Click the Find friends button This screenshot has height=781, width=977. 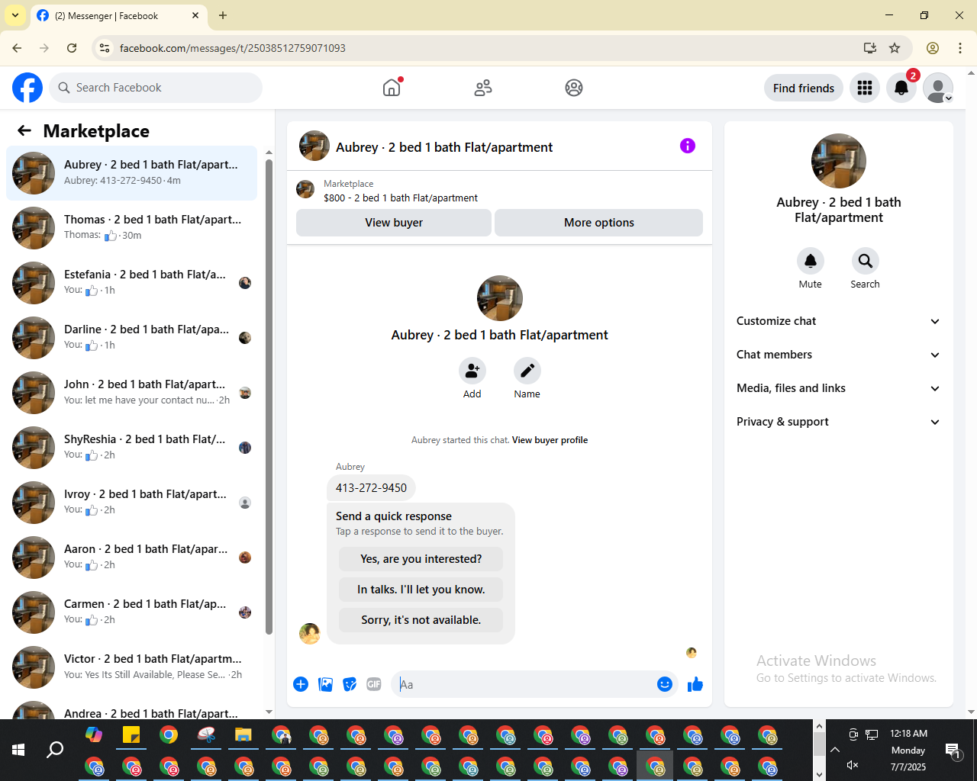(804, 88)
